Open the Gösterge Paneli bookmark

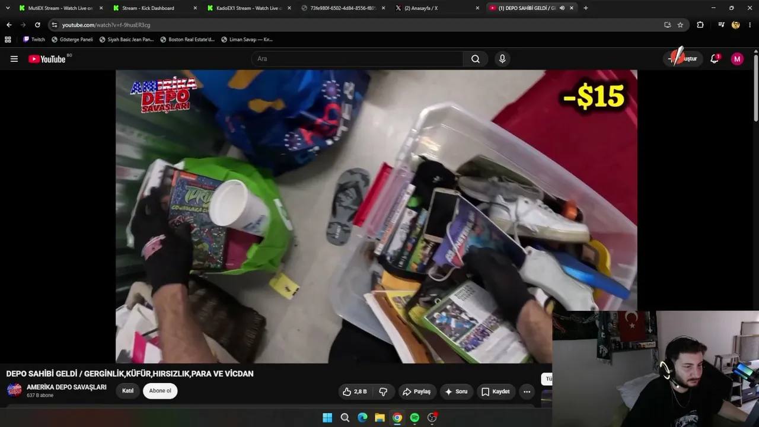coord(72,40)
